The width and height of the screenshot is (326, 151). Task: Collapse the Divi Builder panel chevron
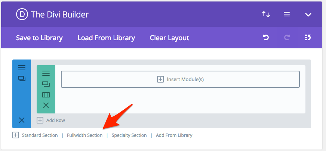[308, 15]
